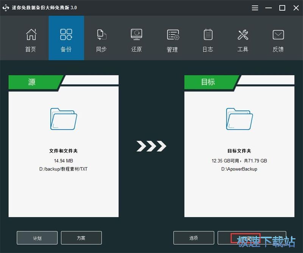The width and height of the screenshot is (303, 253).
Task: Click the backup now button beside 选项
Action: click(x=252, y=238)
